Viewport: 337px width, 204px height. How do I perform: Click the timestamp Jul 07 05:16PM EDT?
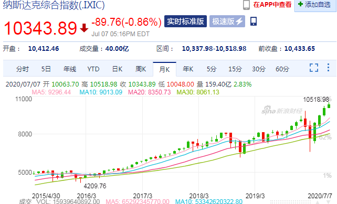[120, 34]
